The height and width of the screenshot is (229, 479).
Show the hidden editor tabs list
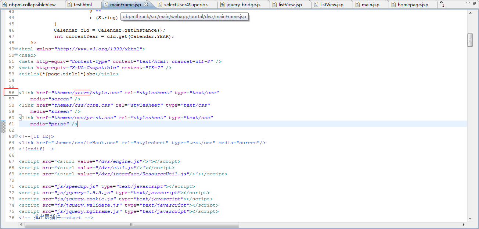(x=442, y=4)
